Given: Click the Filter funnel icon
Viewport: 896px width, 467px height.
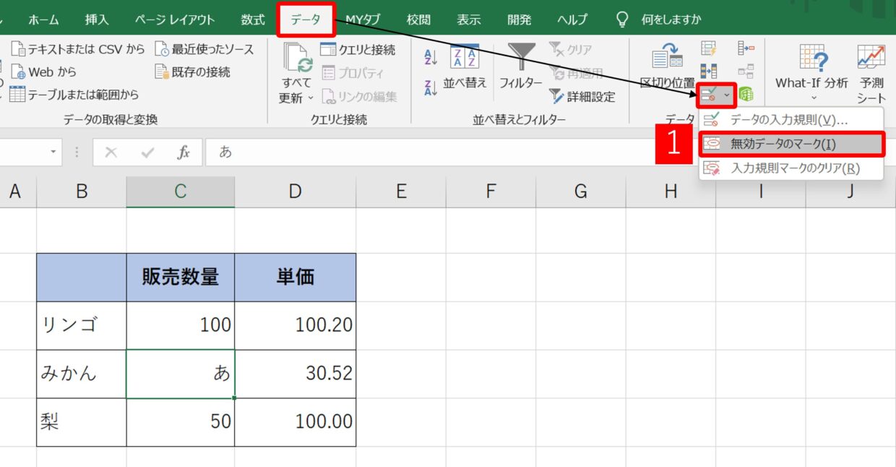Looking at the screenshot, I should tap(520, 57).
